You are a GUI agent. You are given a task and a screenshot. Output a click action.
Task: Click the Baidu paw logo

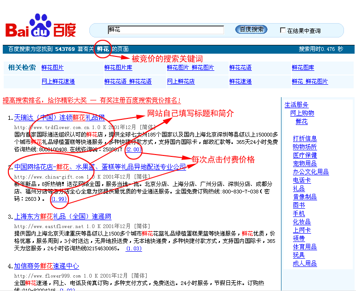40,26
